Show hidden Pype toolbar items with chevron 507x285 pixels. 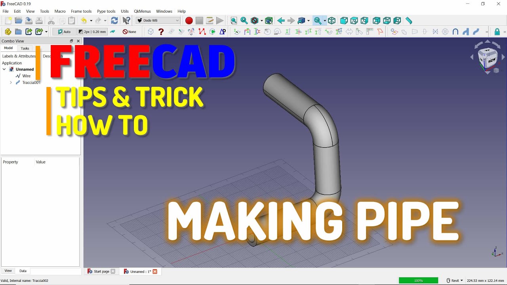(x=487, y=32)
